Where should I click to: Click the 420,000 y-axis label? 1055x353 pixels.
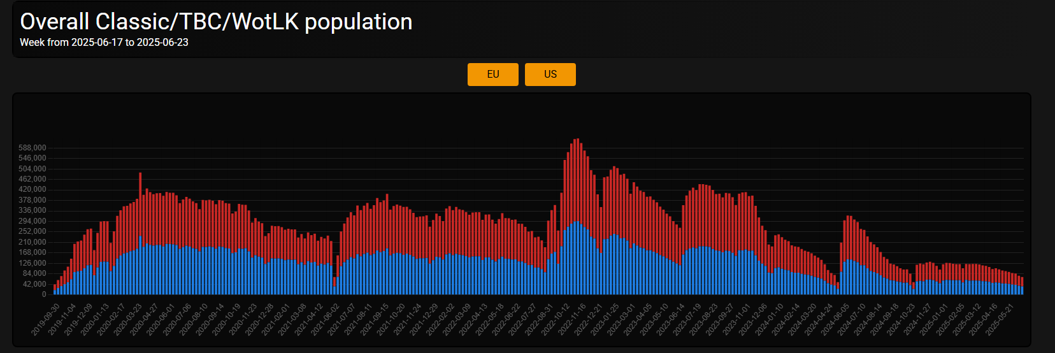pos(32,189)
